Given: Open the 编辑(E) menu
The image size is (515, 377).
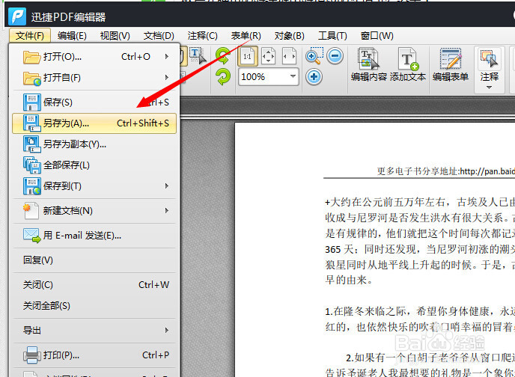Looking at the screenshot, I should [72, 35].
